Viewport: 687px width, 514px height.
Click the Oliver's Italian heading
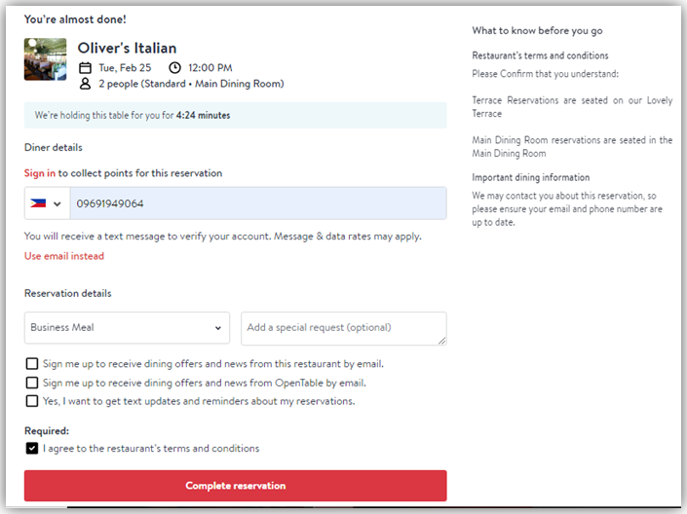coord(127,48)
